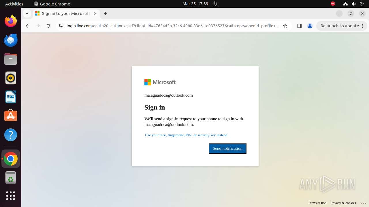The height and width of the screenshot is (207, 369).
Task: Open more footer options ellipsis
Action: [363, 203]
